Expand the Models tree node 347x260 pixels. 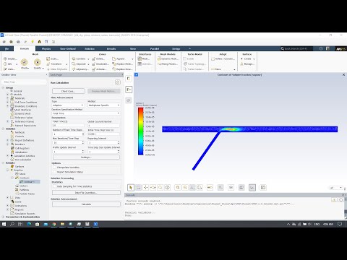coord(8,95)
